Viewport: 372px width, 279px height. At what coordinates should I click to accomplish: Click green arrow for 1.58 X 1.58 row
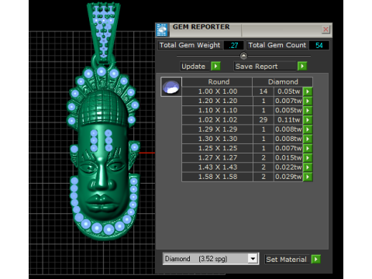click(x=308, y=177)
